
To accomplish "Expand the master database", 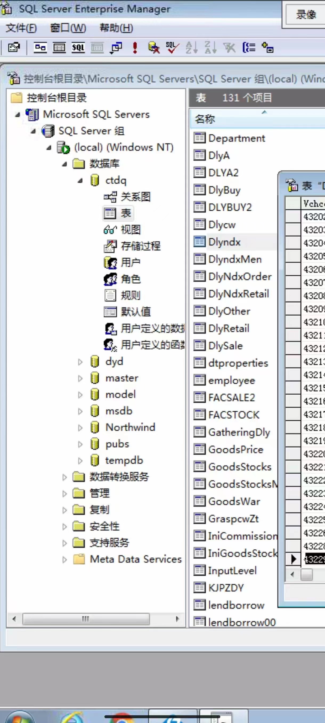I will click(80, 379).
